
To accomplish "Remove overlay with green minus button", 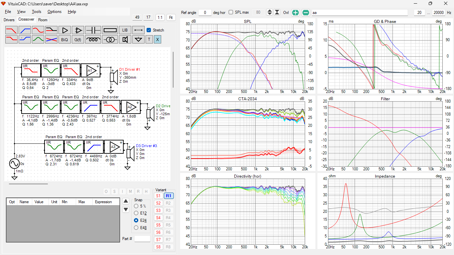I will [306, 13].
